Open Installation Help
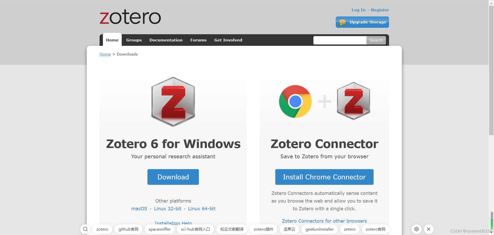The image size is (494, 235). pyautogui.click(x=173, y=223)
